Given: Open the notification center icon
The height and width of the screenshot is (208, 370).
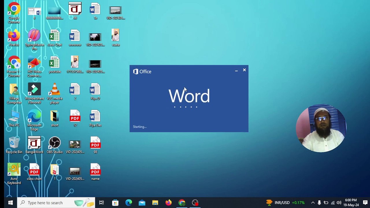Looking at the screenshot, I should [365, 203].
